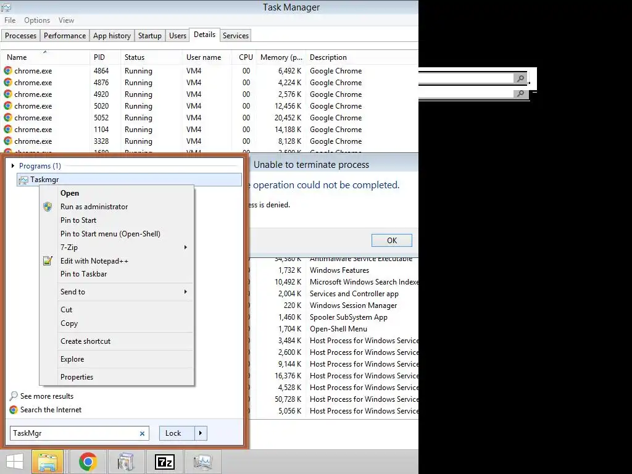Screen dimensions: 632x474
Task: Expand the Send to submenu
Action: [185, 291]
